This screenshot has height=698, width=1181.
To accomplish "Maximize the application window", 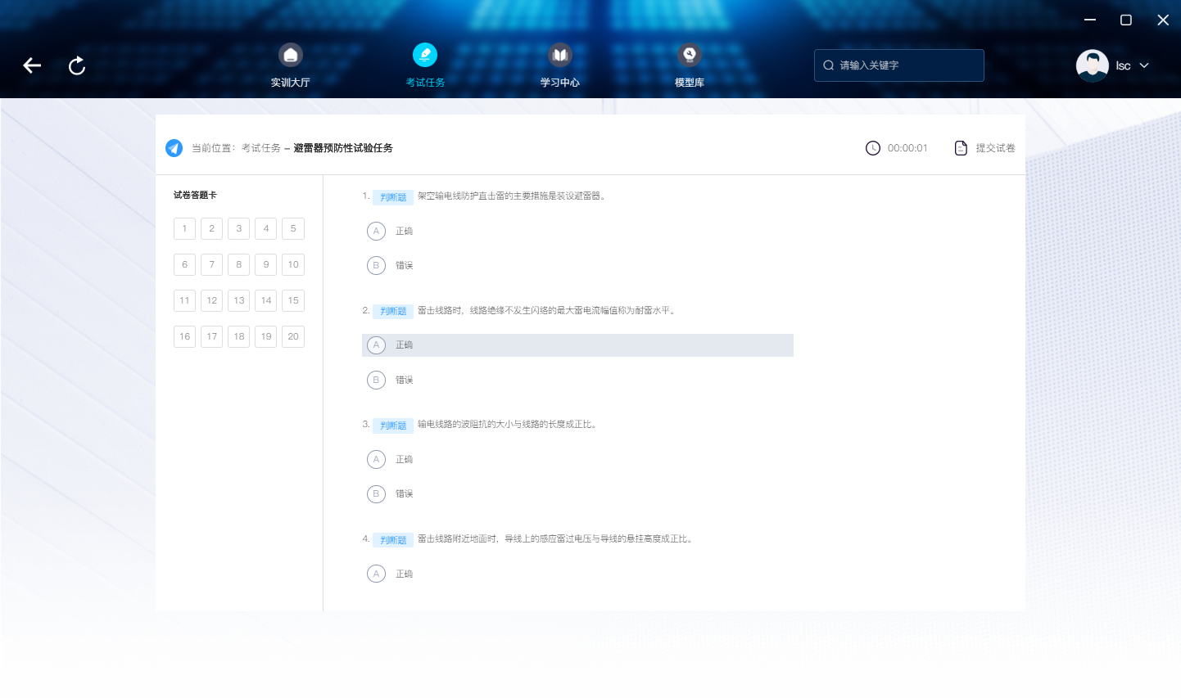I will coord(1126,20).
